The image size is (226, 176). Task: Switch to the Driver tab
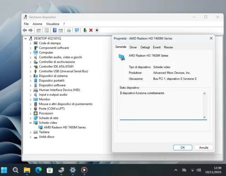click(x=133, y=47)
